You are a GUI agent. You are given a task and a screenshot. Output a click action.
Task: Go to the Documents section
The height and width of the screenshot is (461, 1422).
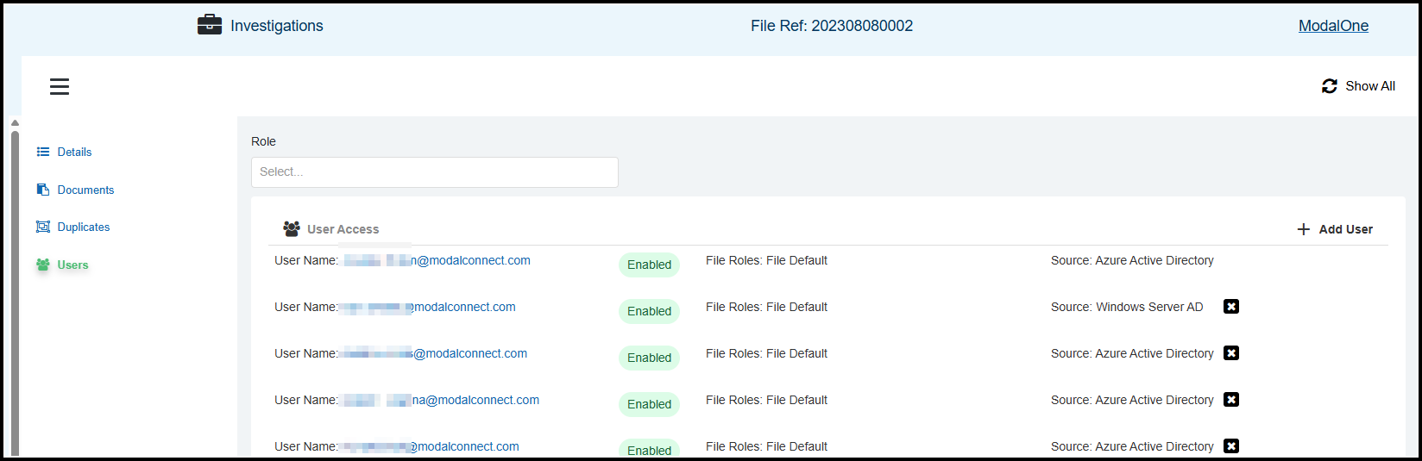coord(85,190)
